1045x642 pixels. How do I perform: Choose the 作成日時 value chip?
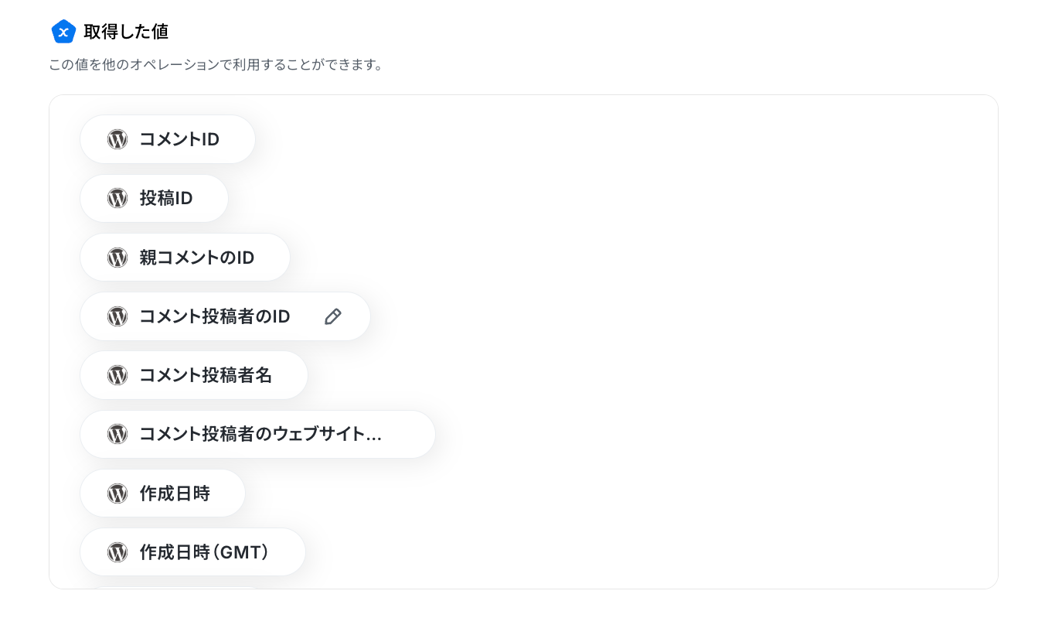pos(163,493)
